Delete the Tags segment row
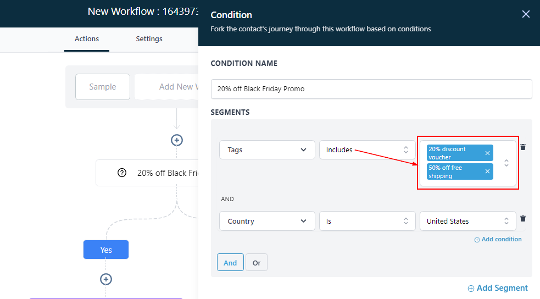This screenshot has width=540, height=299. [523, 147]
